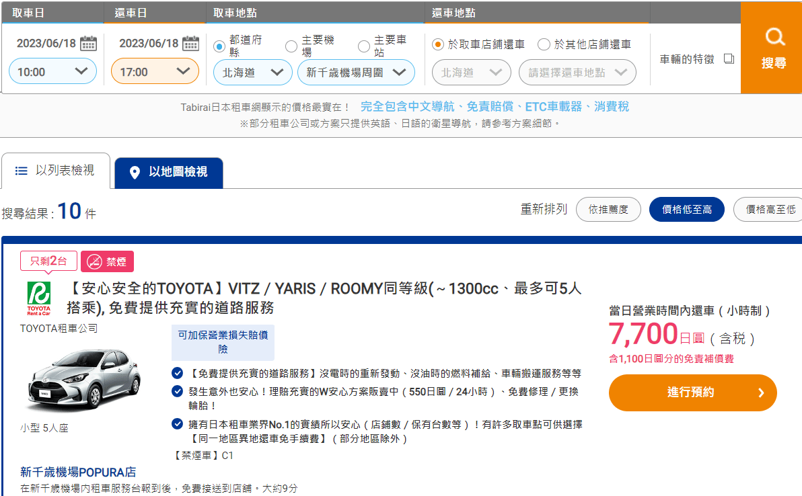
Task: Click checkmark beside 發生意外也安心
Action: coord(178,391)
